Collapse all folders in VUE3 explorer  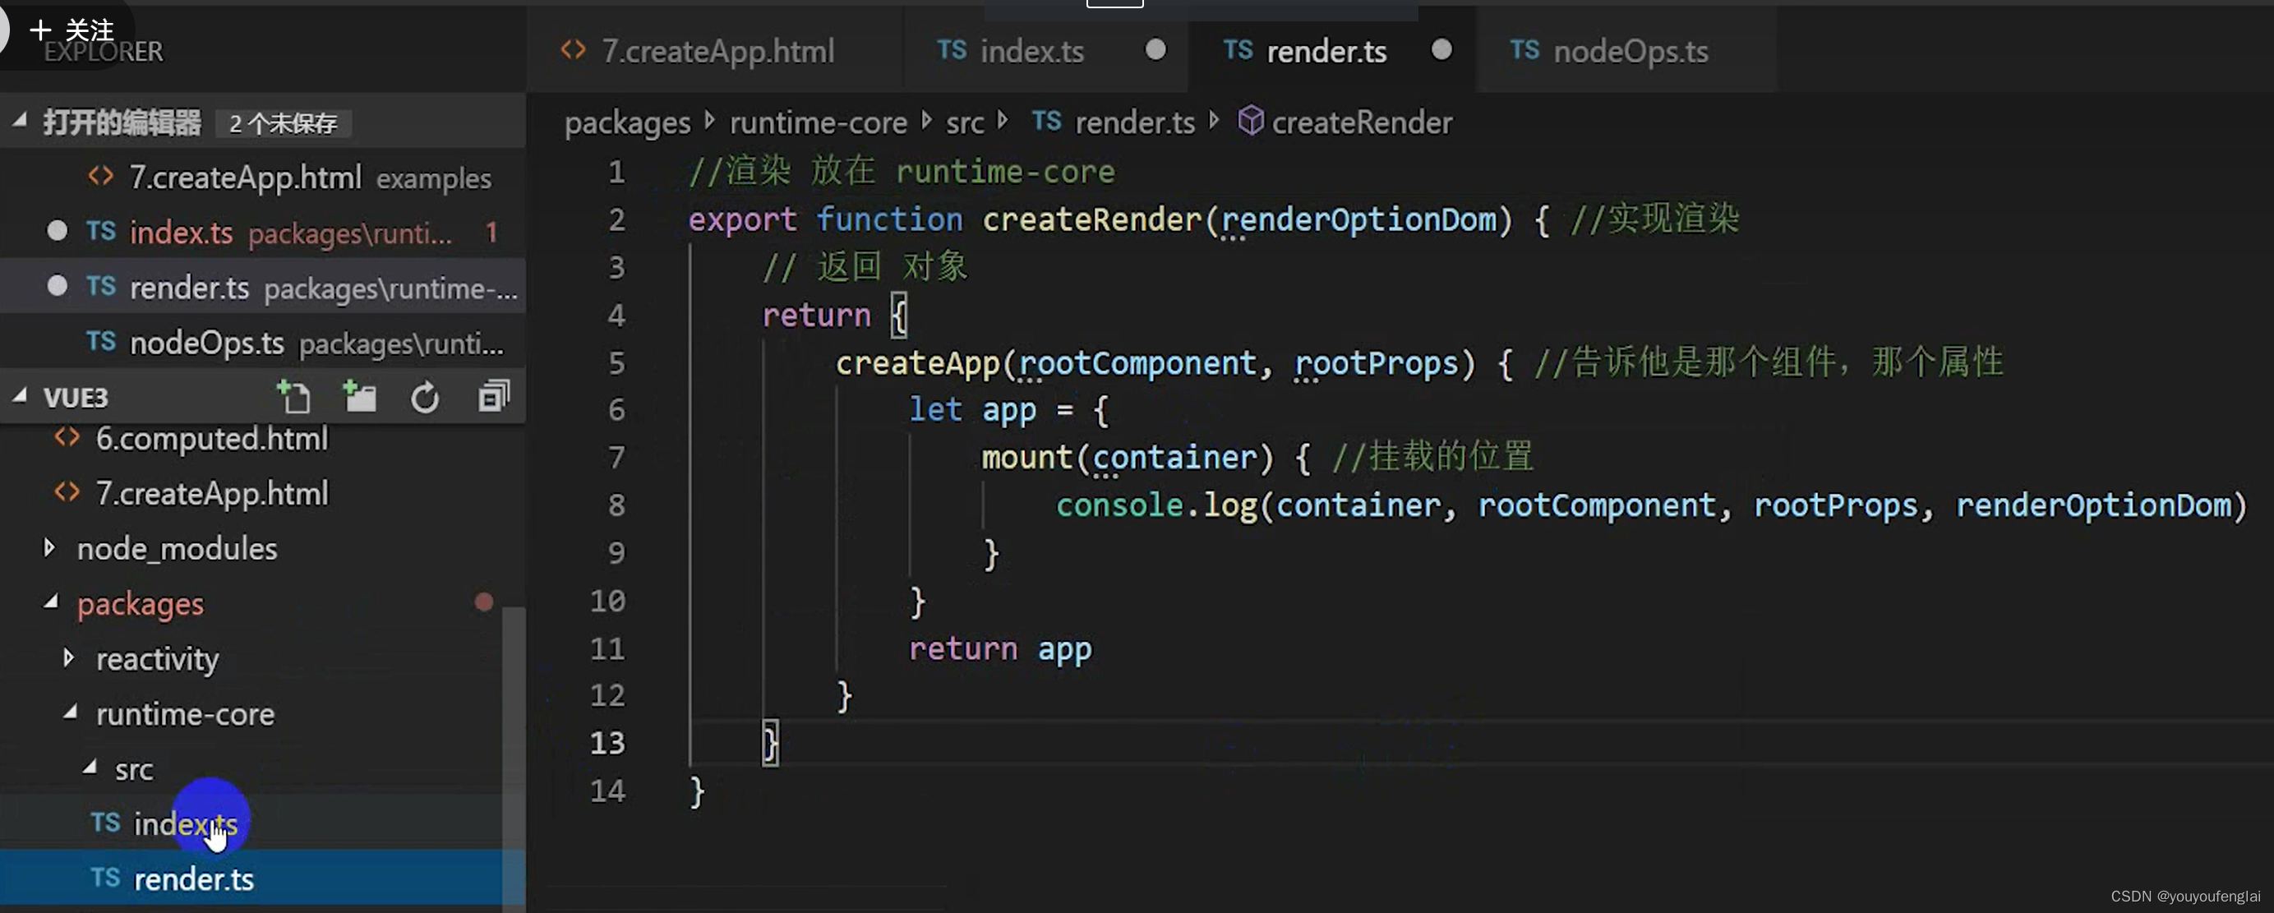point(493,398)
